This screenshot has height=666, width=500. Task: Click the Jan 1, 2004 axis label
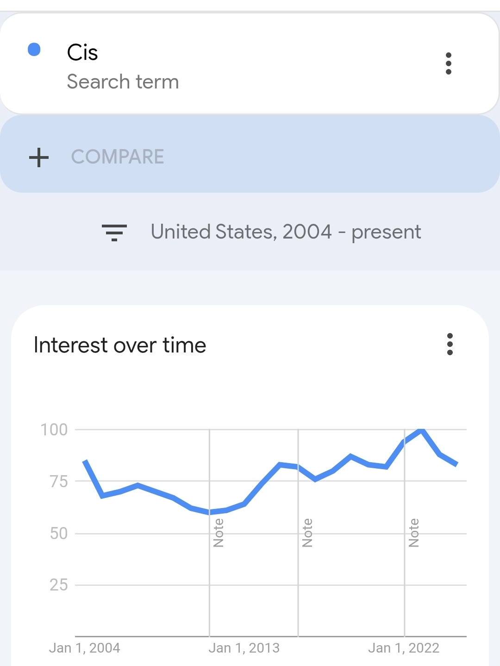84,648
